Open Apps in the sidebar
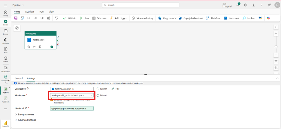 [6, 50]
